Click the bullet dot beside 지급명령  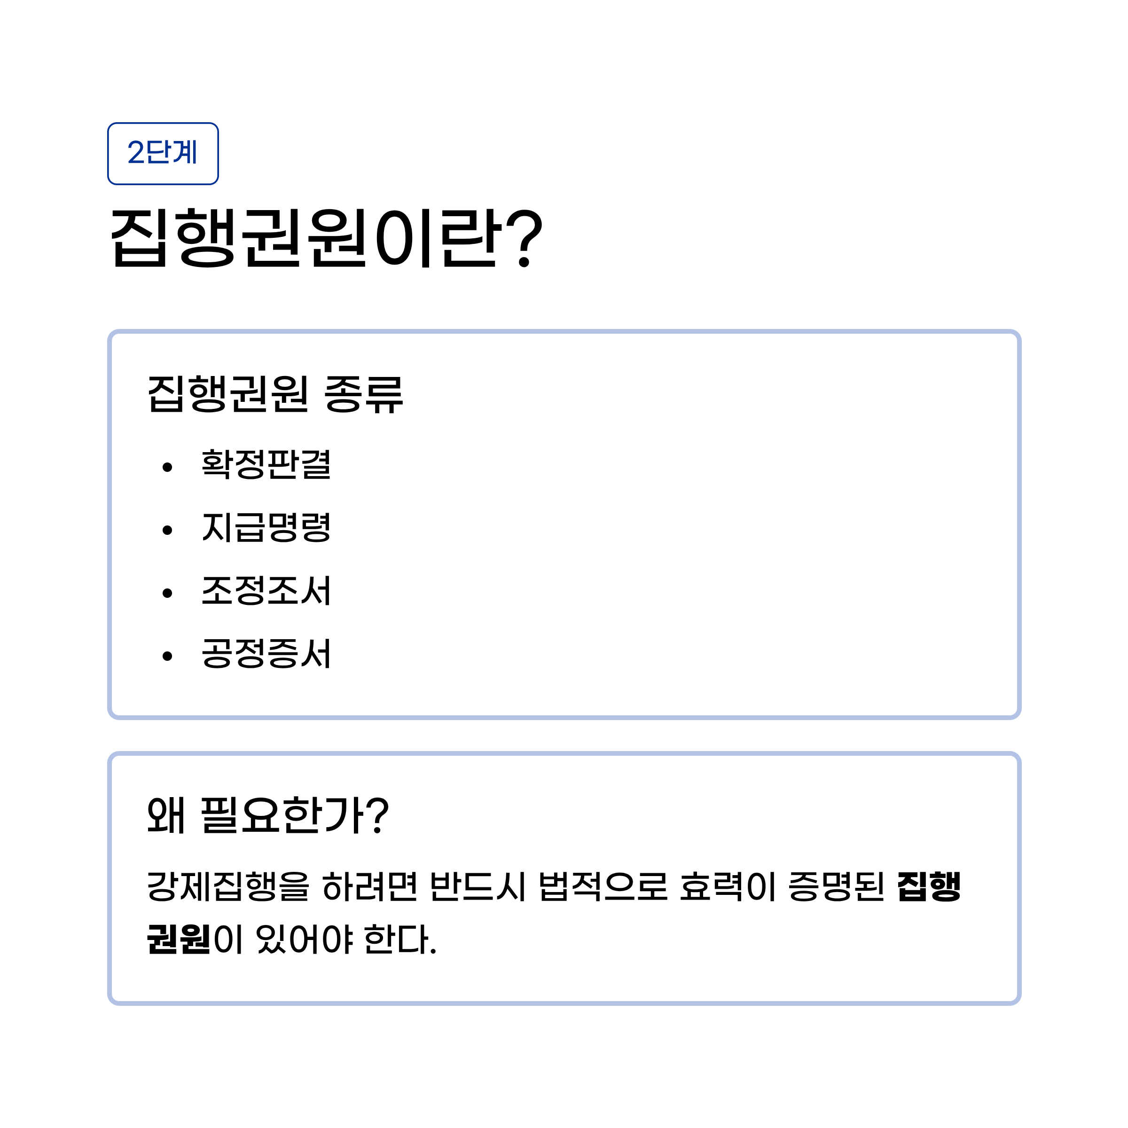pyautogui.click(x=168, y=530)
